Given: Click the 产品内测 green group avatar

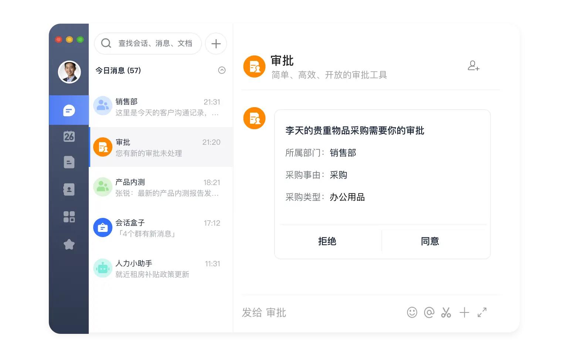Looking at the screenshot, I should 102,187.
